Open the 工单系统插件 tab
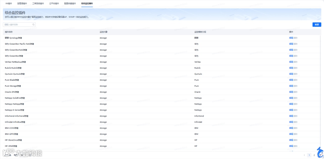 point(38,4)
